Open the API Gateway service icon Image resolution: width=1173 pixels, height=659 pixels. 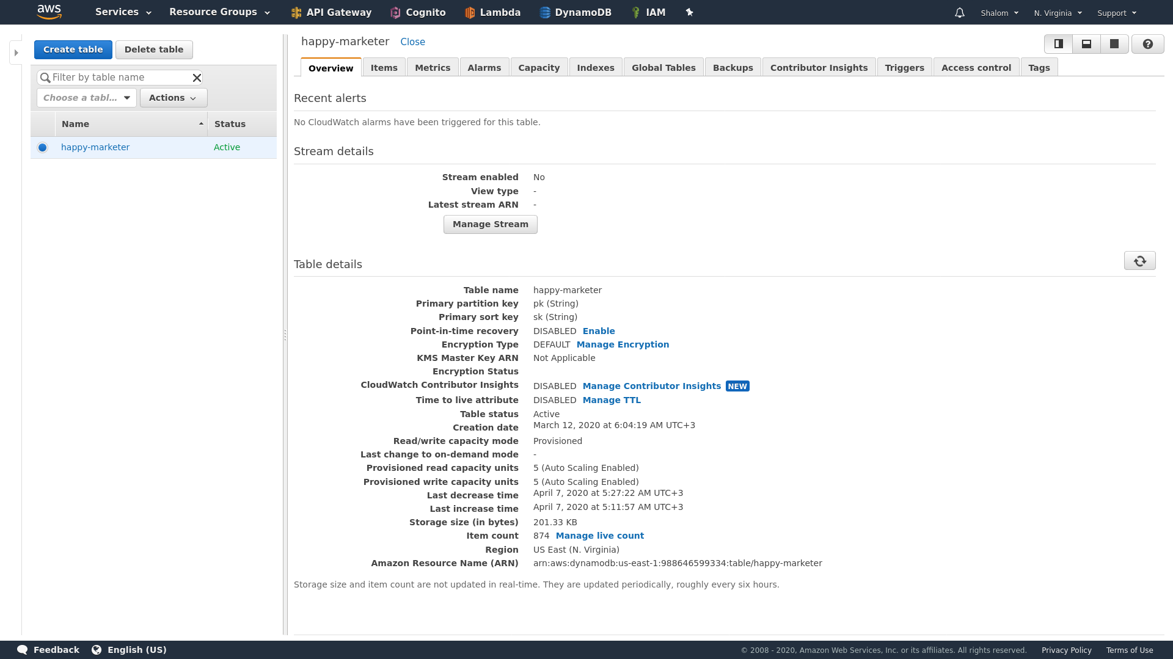click(296, 12)
